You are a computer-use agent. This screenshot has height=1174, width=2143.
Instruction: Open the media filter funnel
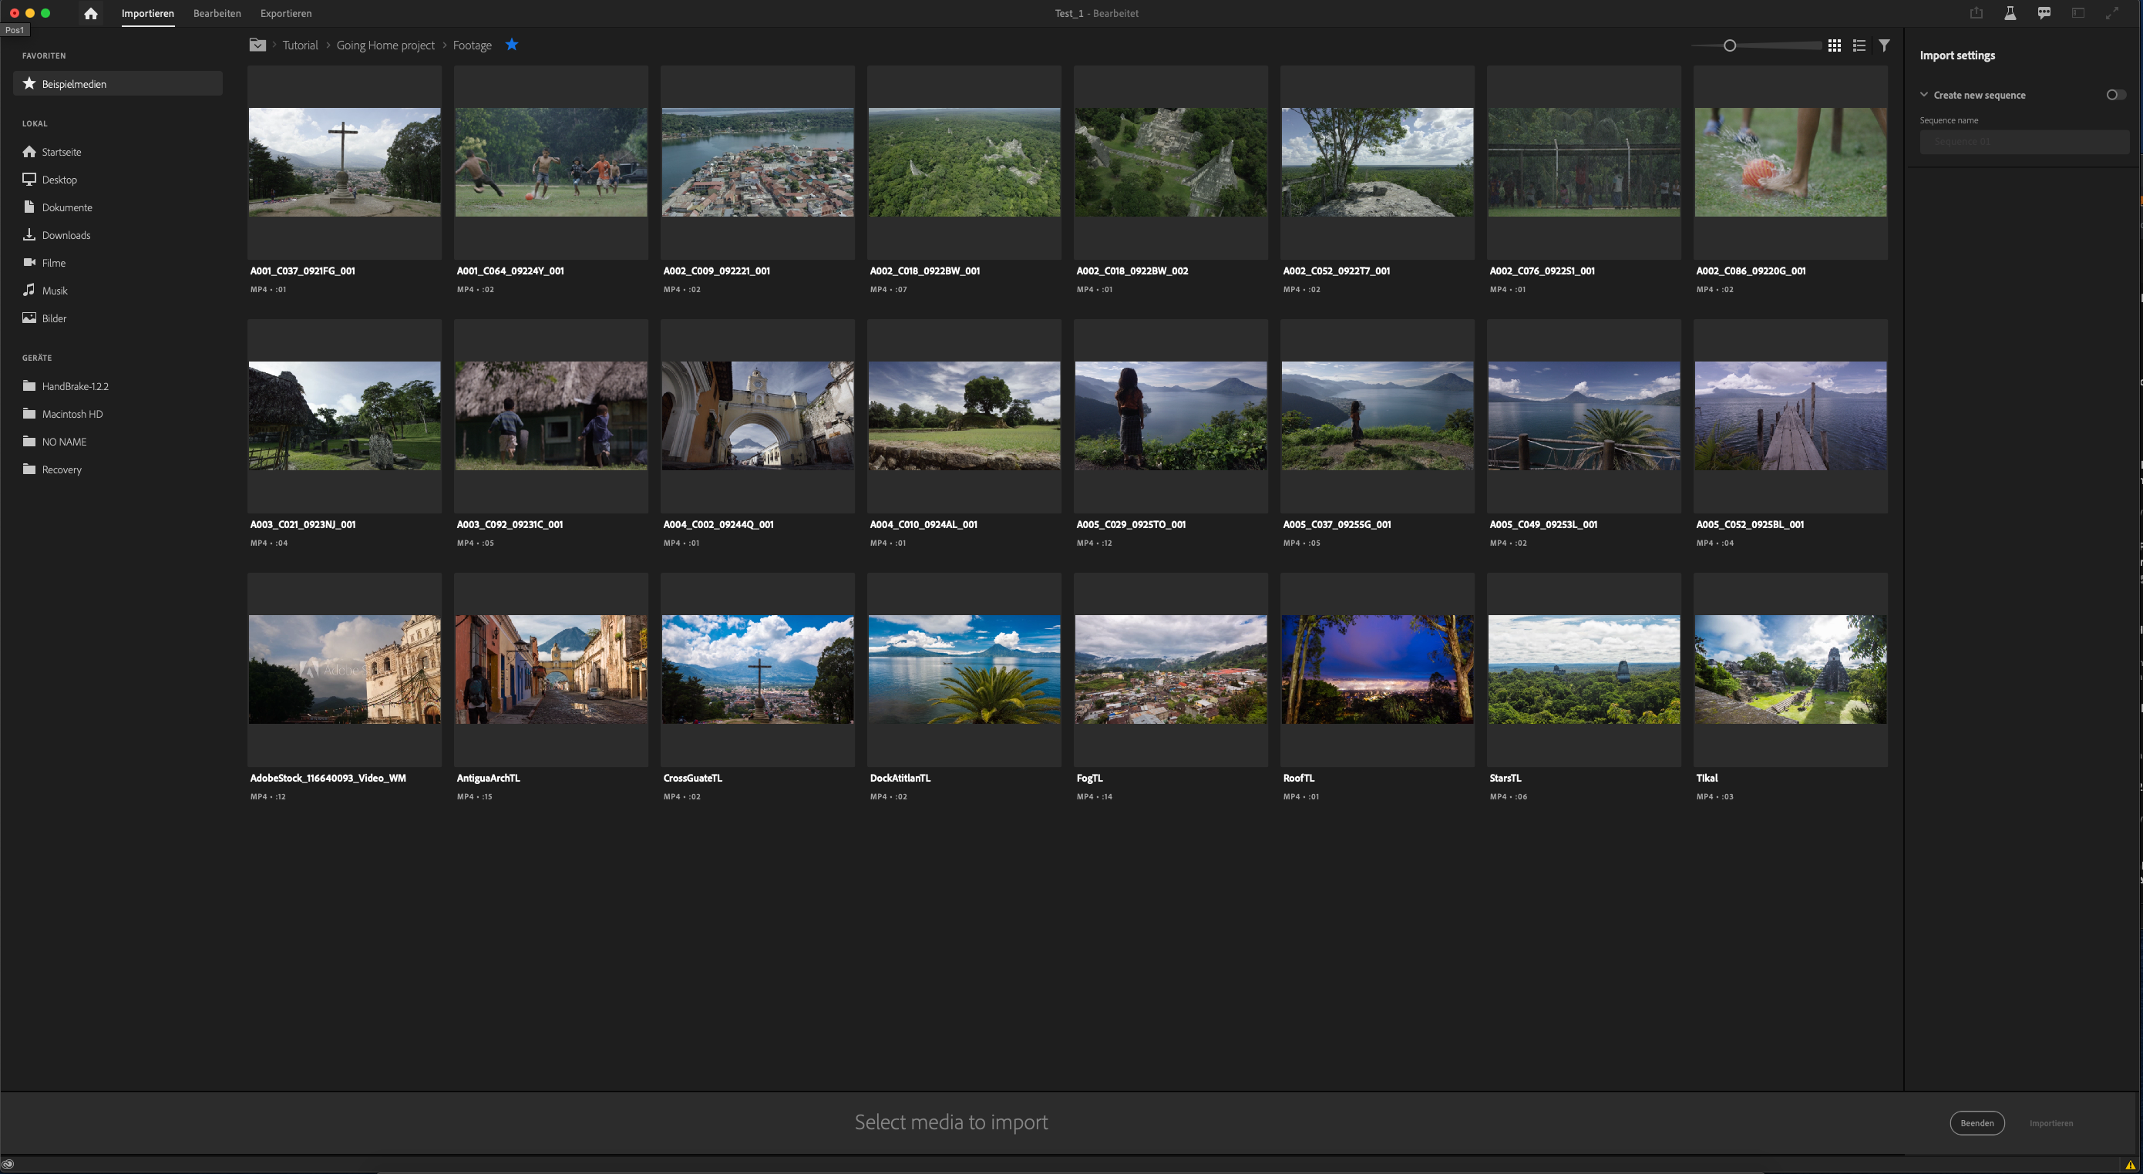click(1883, 45)
